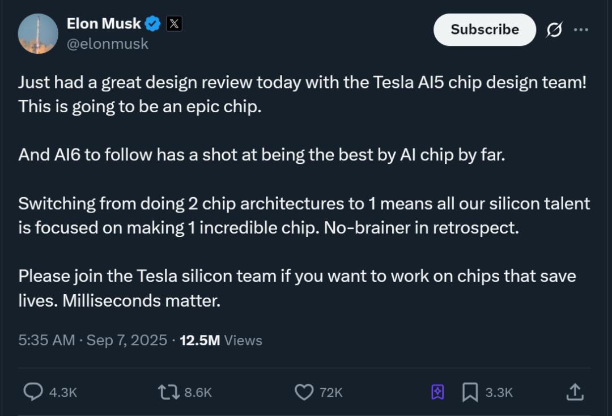Click the 3.3K bookmark count
612x416 pixels.
(x=499, y=392)
